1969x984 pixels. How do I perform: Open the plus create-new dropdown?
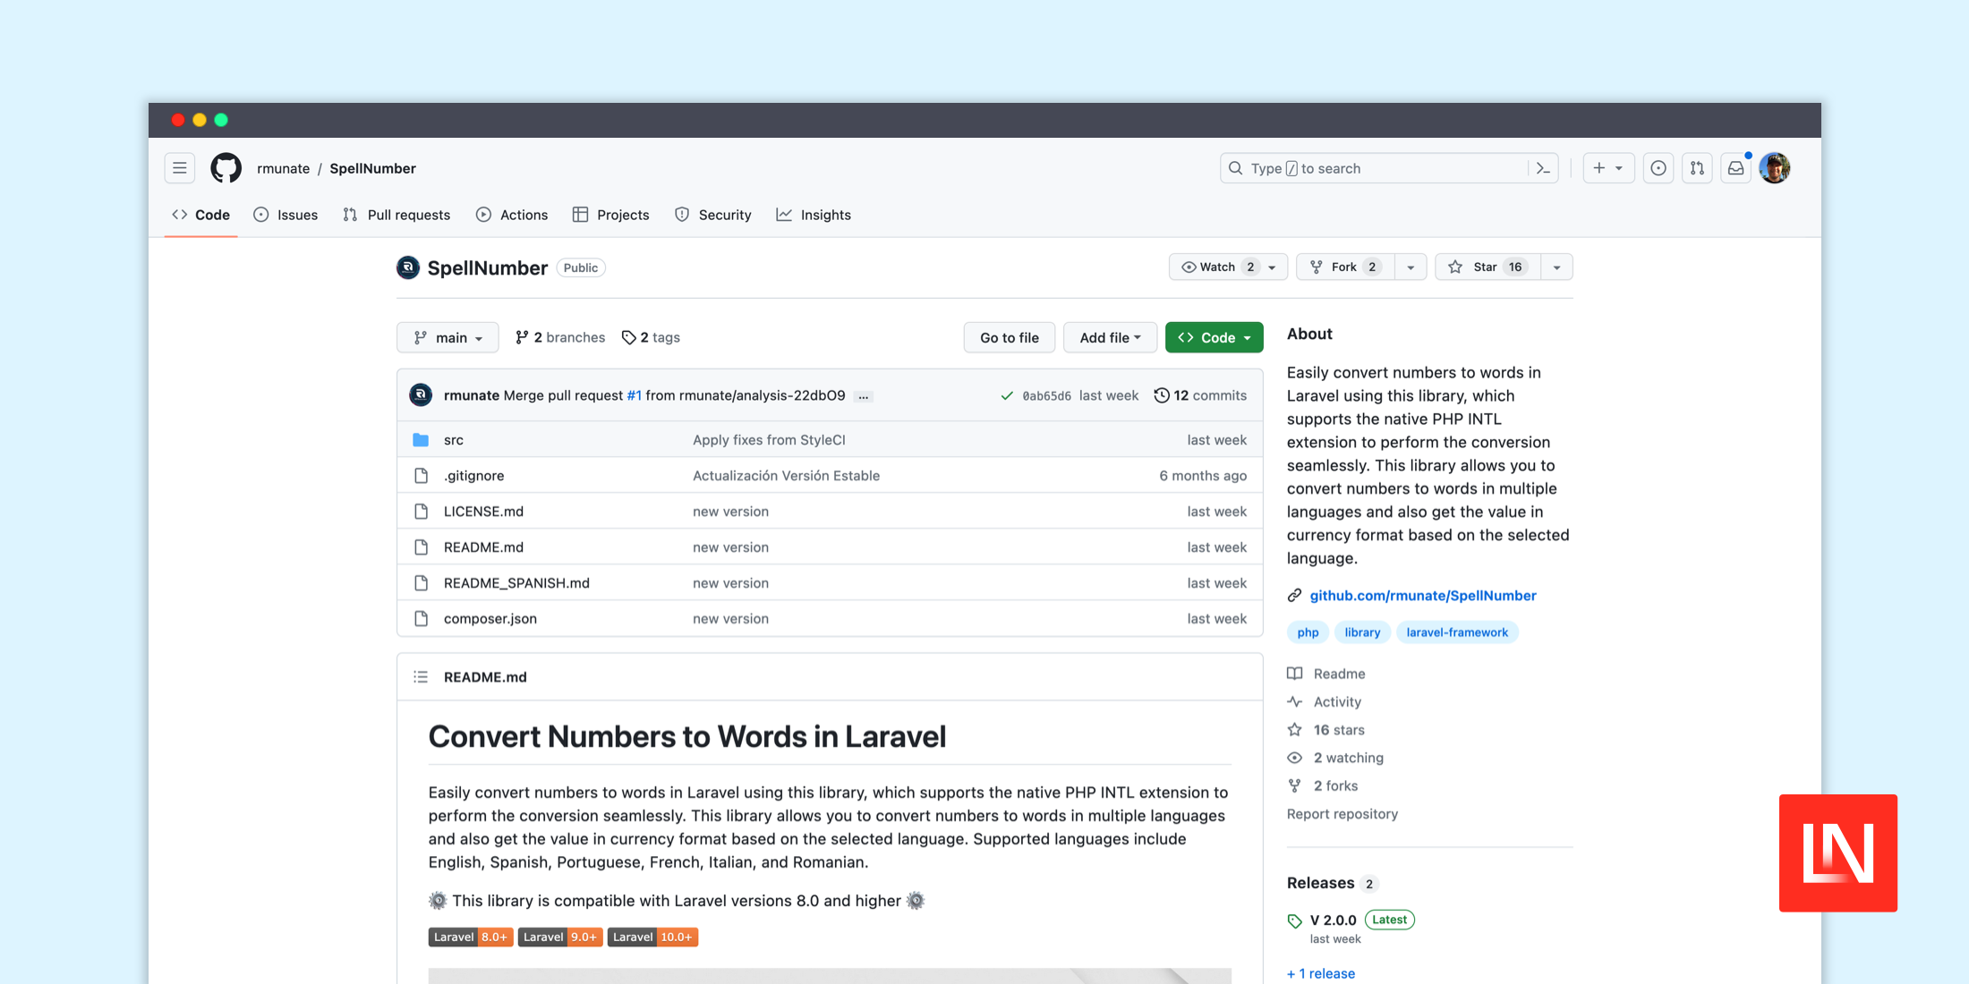point(1608,168)
